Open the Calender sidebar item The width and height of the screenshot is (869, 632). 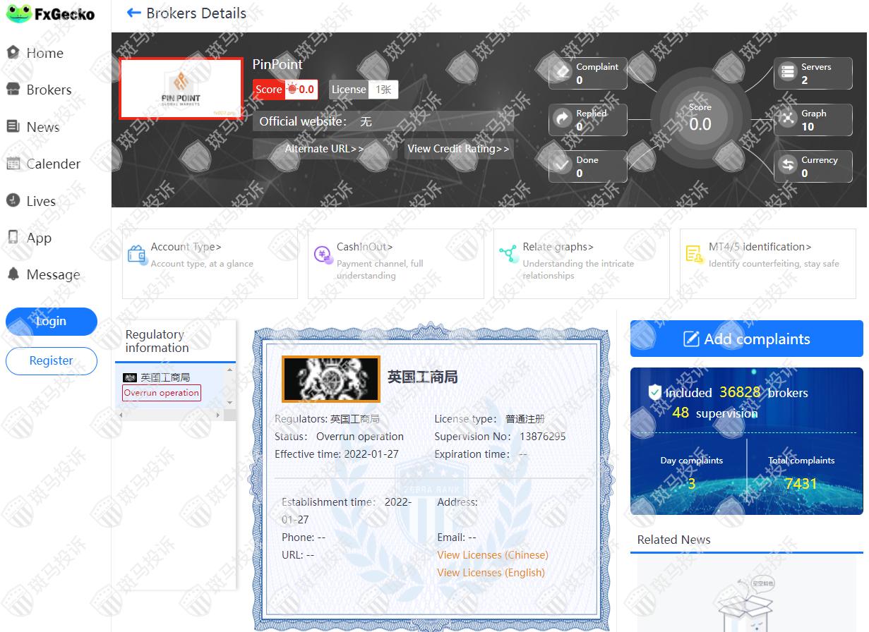coord(53,164)
